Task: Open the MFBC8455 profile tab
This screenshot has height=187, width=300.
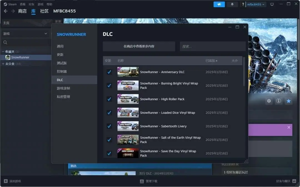Action: pyautogui.click(x=64, y=11)
